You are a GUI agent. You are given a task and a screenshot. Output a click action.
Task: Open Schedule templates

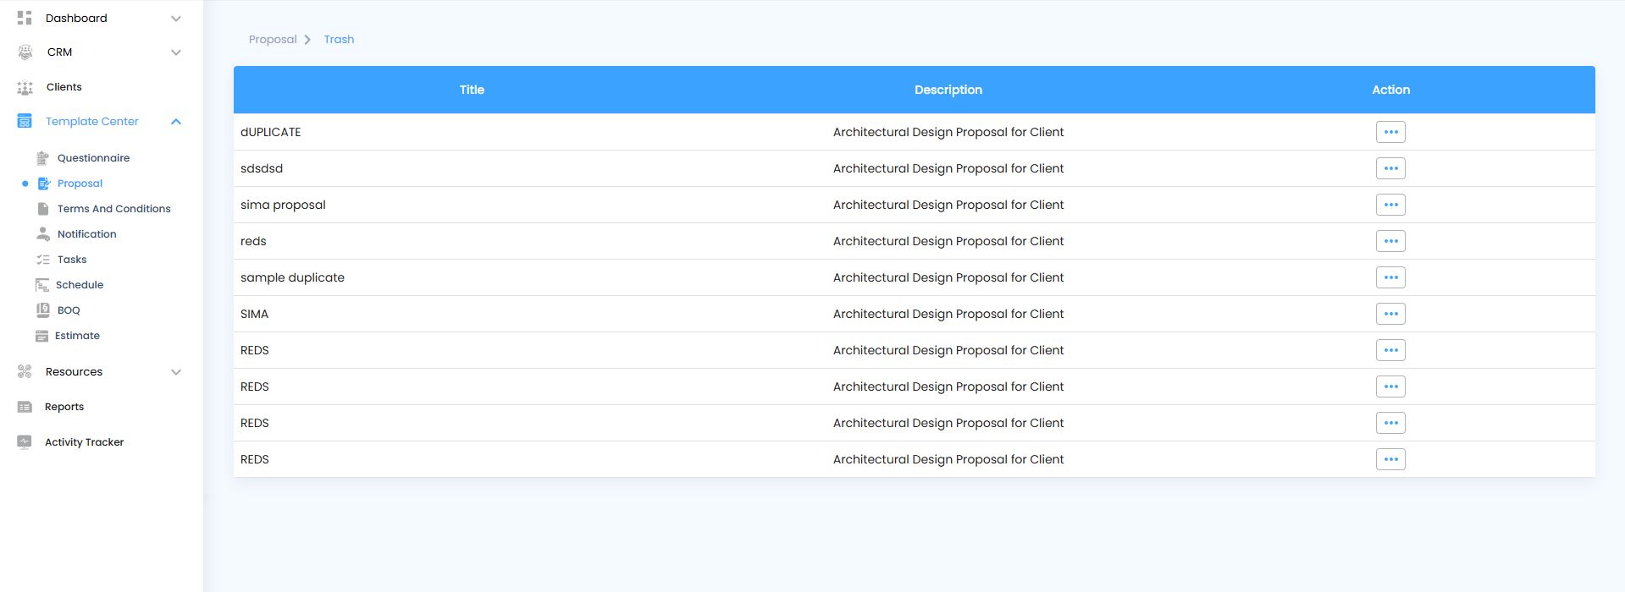[x=80, y=285]
